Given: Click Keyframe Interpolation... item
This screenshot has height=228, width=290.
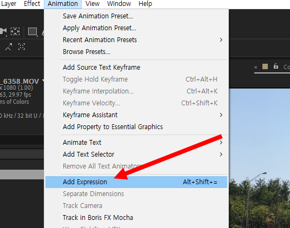Looking at the screenshot, I should click(x=136, y=91).
